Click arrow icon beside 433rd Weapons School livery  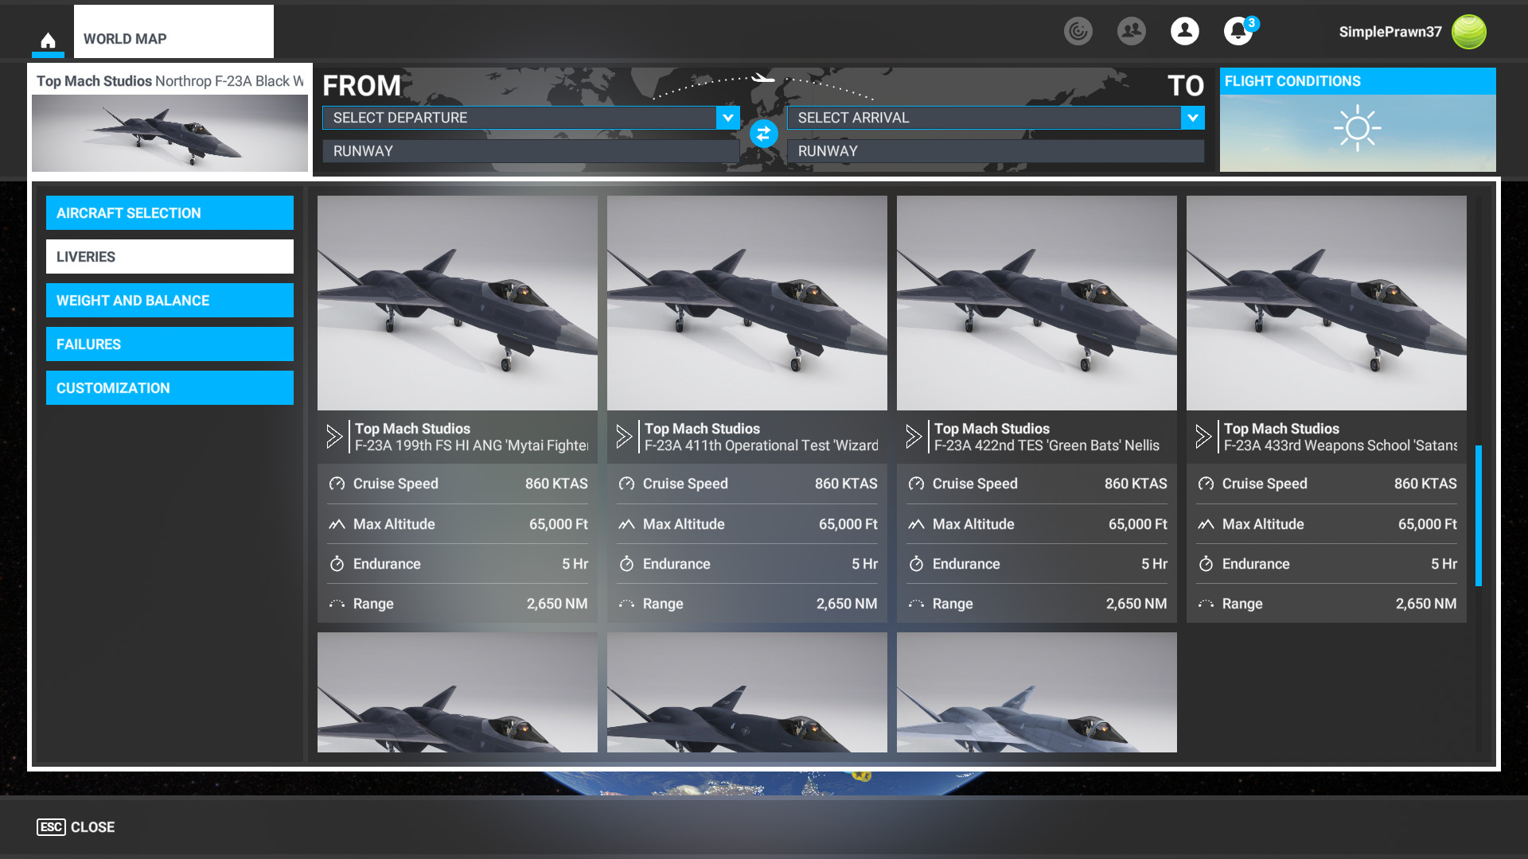1203,436
